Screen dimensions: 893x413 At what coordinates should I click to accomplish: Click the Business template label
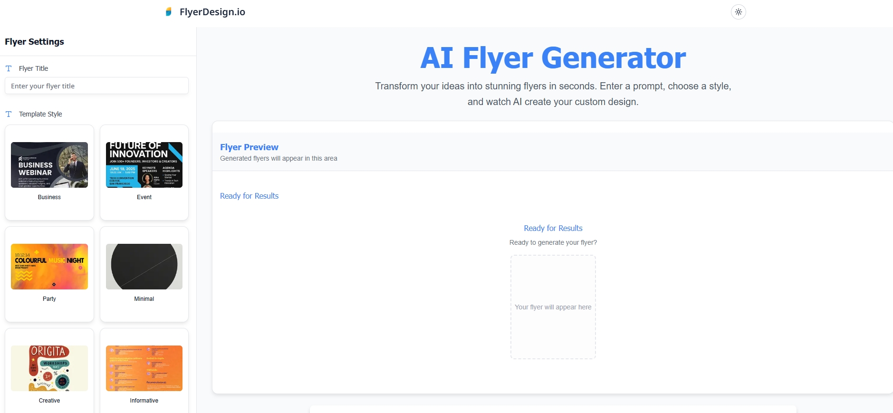[x=49, y=197]
